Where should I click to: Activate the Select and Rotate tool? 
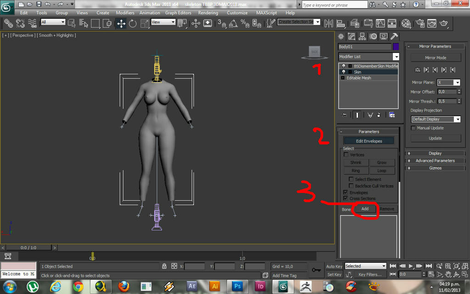133,23
